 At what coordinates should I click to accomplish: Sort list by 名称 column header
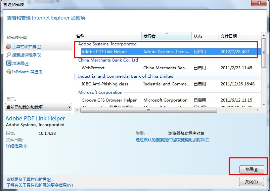click(108, 36)
